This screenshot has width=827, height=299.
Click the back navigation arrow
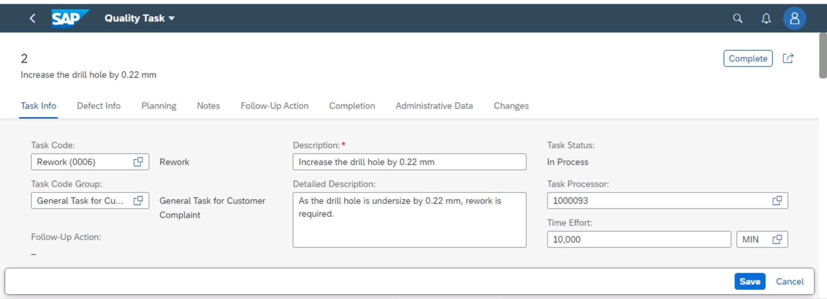(x=32, y=18)
